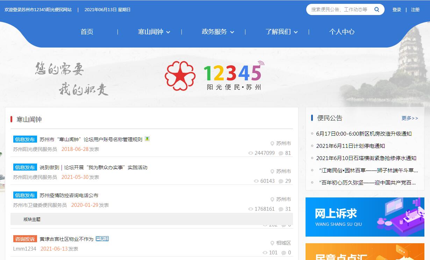Go to 首页 in the navigation bar
The image size is (430, 260).
tap(87, 32)
